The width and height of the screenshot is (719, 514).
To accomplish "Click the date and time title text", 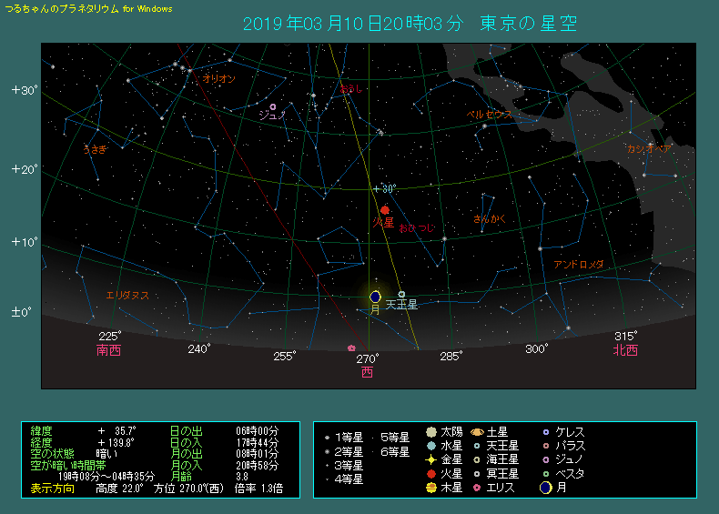I will click(x=409, y=23).
